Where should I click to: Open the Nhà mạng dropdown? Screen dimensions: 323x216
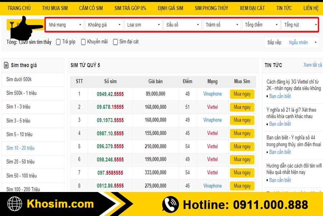coord(65,25)
